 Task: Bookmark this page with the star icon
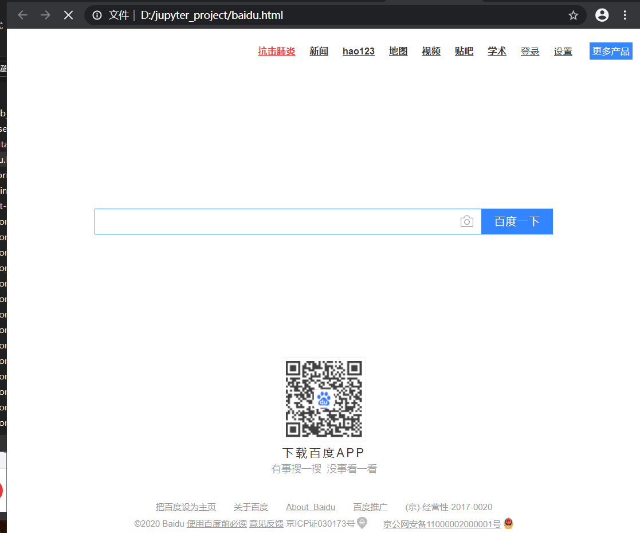point(573,15)
